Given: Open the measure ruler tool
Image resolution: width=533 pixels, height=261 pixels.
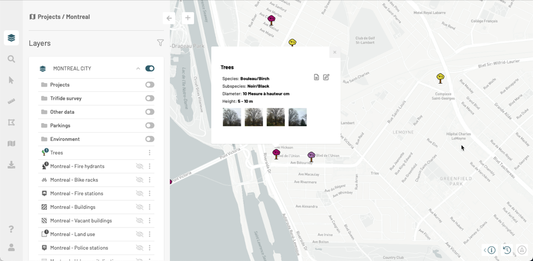Looking at the screenshot, I should click(x=11, y=101).
